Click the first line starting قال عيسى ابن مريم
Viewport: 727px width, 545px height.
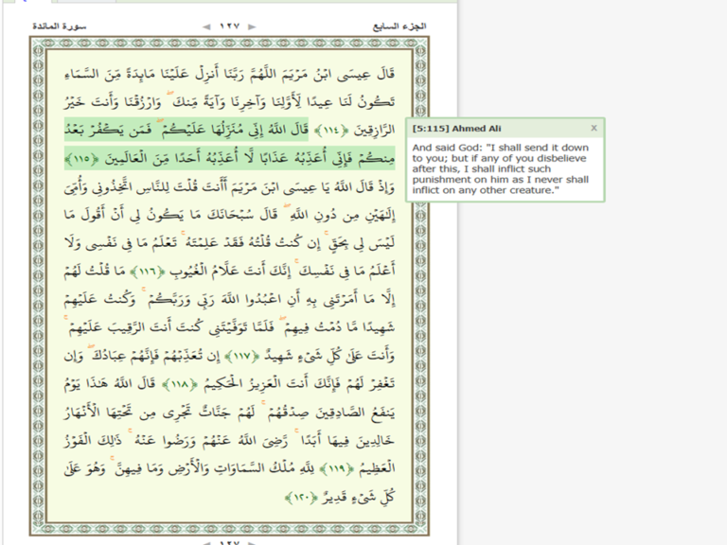click(x=229, y=74)
